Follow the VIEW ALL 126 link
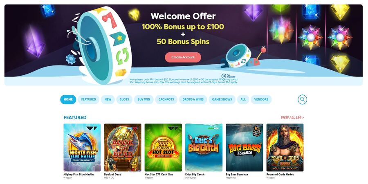The image size is (368, 184). (x=292, y=117)
